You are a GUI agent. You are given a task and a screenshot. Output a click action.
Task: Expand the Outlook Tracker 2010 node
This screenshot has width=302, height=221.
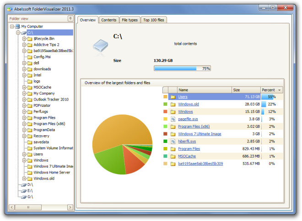[x=24, y=100]
